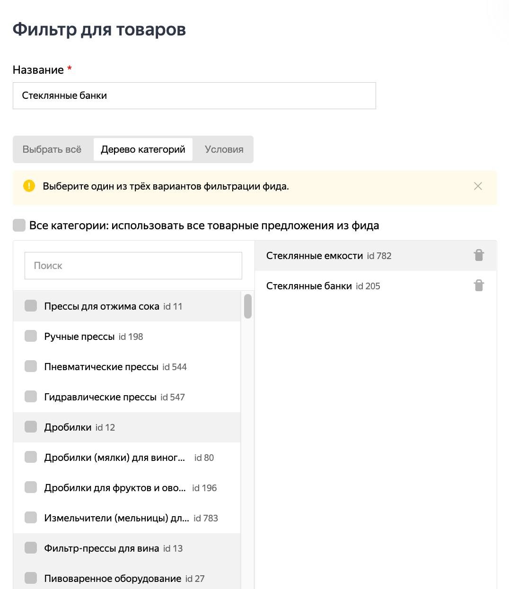Check the Дробилки id 12 checkbox
Screen dimensions: 509x589
tap(31, 427)
